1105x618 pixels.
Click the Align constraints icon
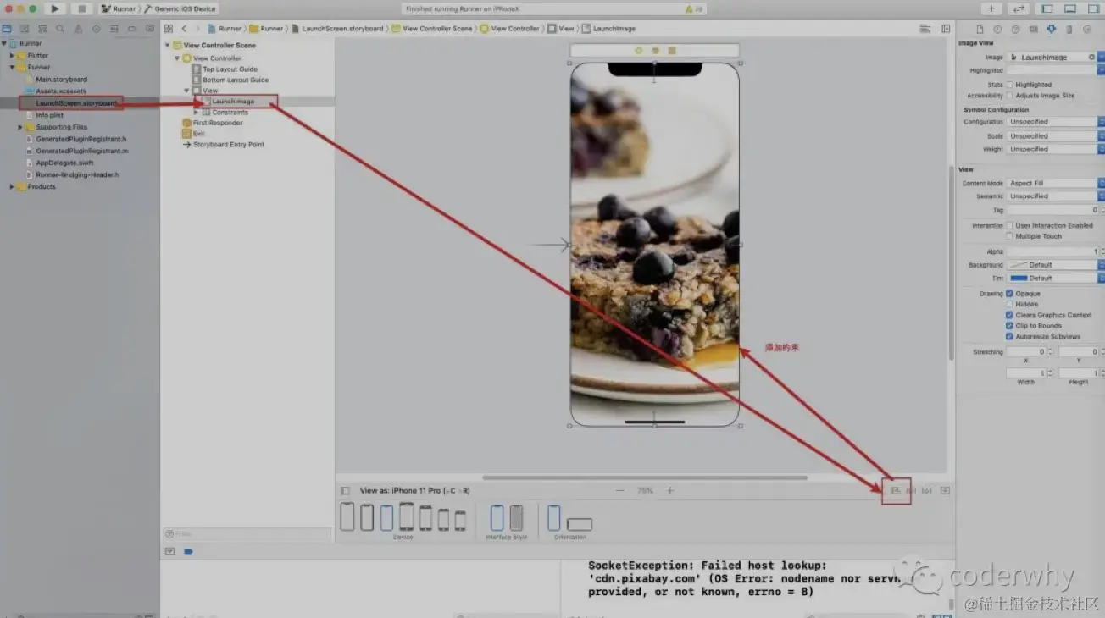[896, 490]
